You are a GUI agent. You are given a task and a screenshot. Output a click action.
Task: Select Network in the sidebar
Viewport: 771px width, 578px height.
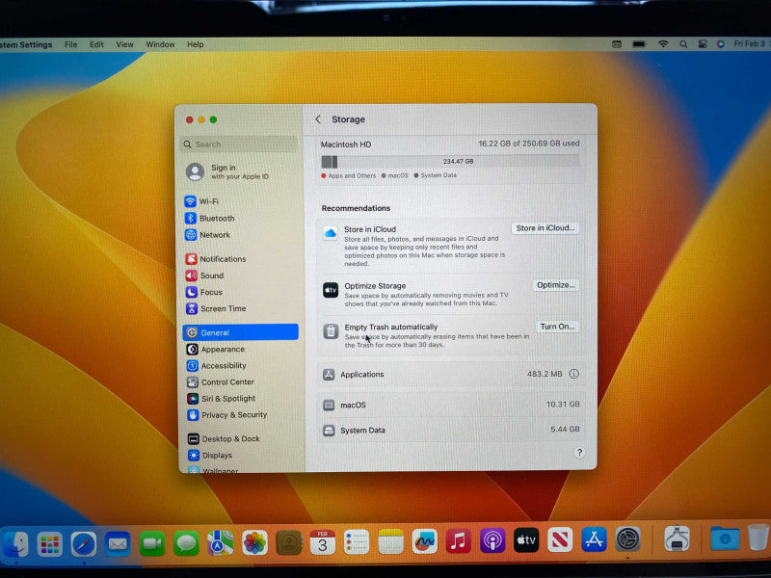tap(207, 235)
